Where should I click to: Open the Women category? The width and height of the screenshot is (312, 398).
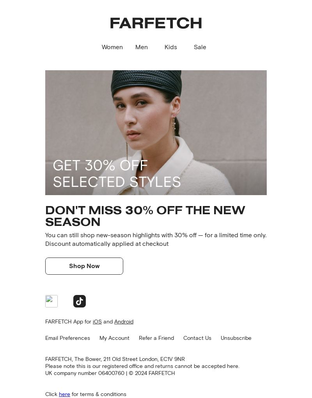pyautogui.click(x=112, y=47)
